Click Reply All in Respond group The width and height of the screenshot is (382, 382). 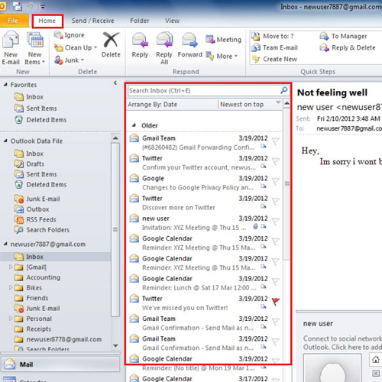click(164, 47)
